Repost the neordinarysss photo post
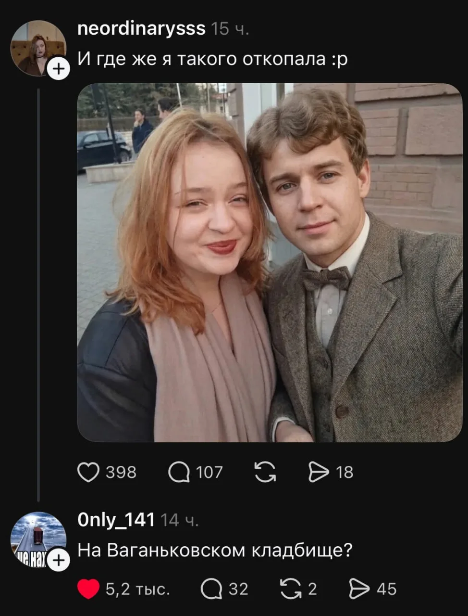This screenshot has height=616, width=468. tap(265, 472)
